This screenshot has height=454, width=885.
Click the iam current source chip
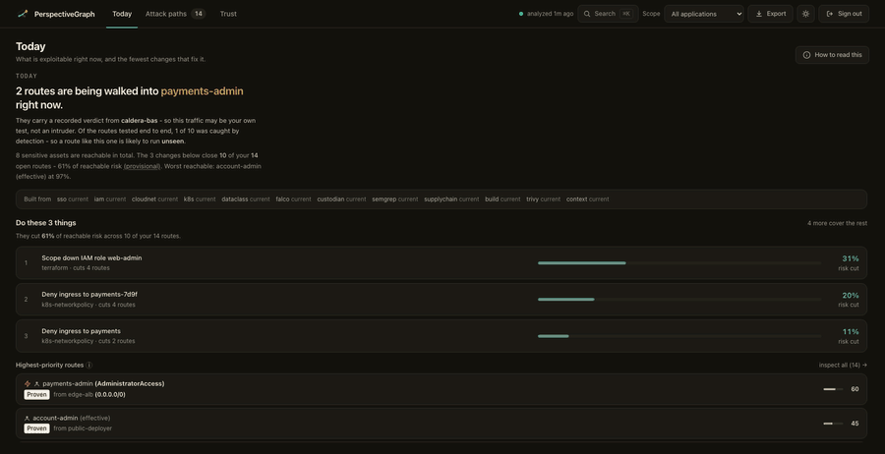pyautogui.click(x=110, y=199)
